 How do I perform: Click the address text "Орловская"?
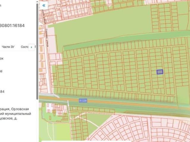[20, 109]
